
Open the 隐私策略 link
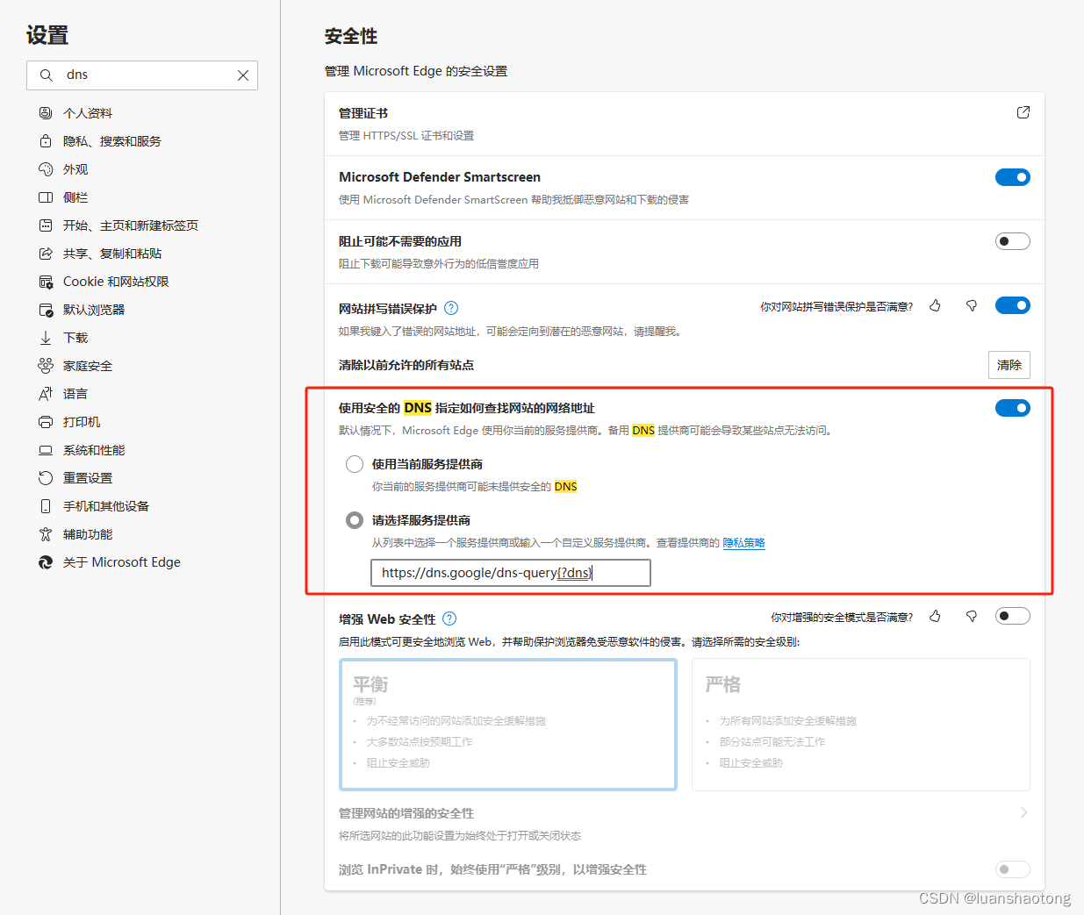(743, 543)
